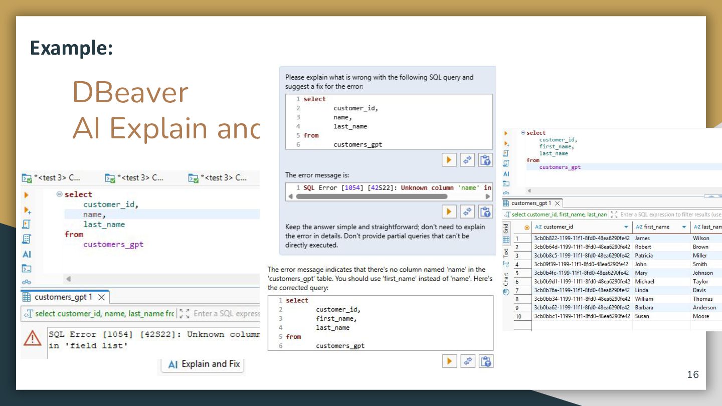Image resolution: width=722 pixels, height=406 pixels.
Task: Click replace icon under the error message box
Action: pyautogui.click(x=467, y=212)
